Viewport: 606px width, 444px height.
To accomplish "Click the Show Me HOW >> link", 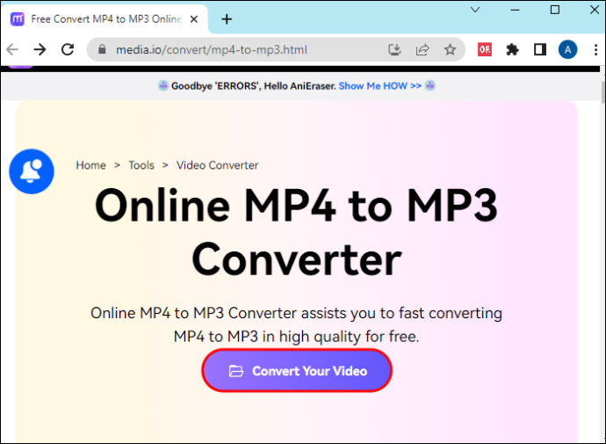I will click(x=380, y=86).
